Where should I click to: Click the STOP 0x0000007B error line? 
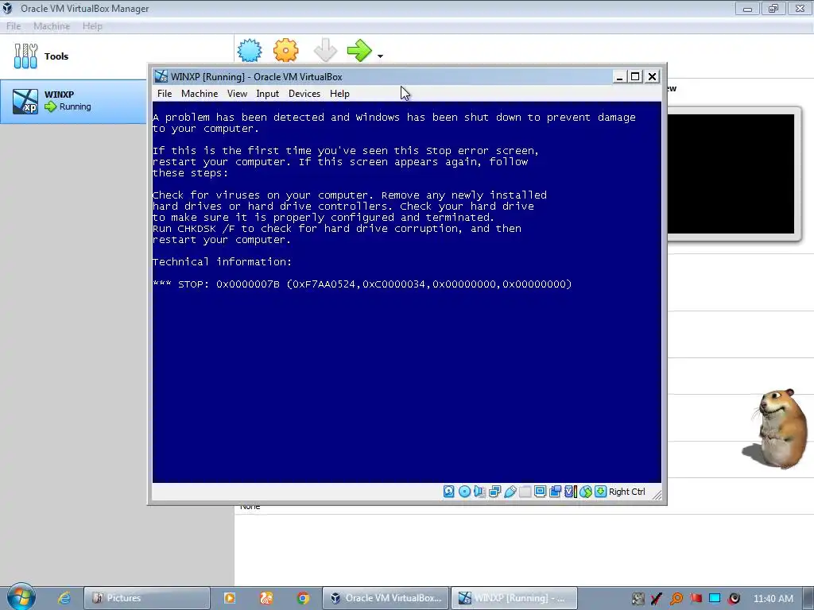pyautogui.click(x=362, y=284)
